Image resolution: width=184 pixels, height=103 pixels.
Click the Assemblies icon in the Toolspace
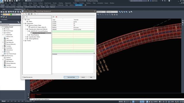[5, 48]
